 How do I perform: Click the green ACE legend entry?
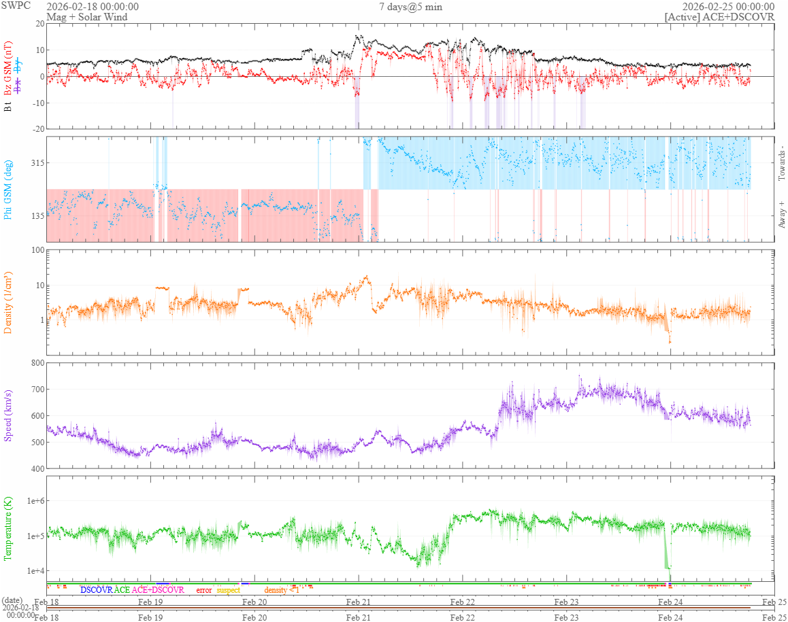coord(122,590)
